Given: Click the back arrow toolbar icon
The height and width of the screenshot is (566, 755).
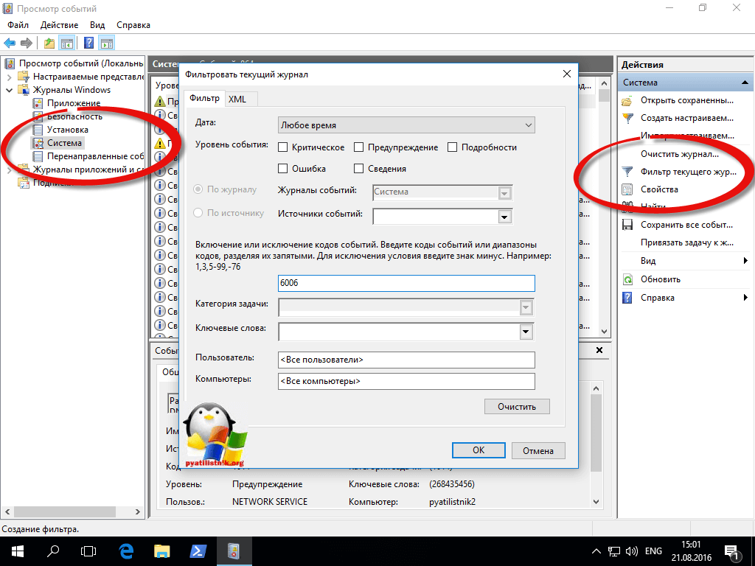Looking at the screenshot, I should pyautogui.click(x=10, y=43).
